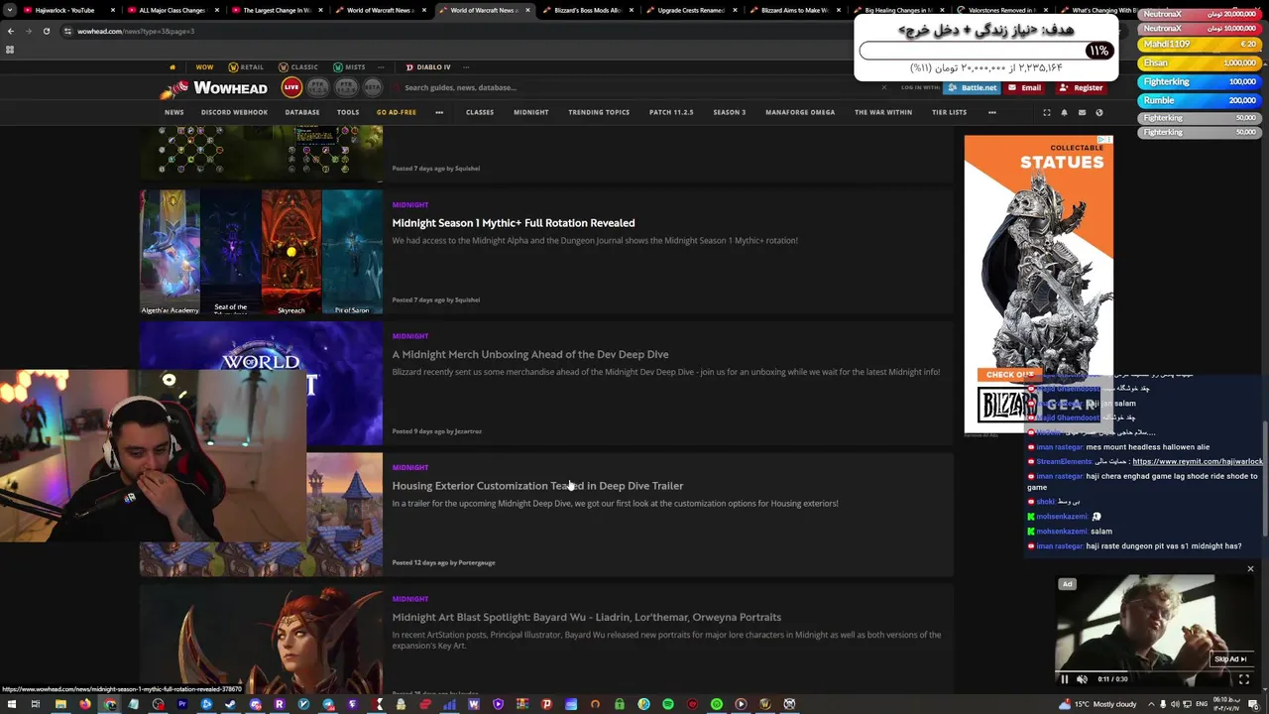Select the LIVE version badge
This screenshot has height=714, width=1269.
point(291,87)
